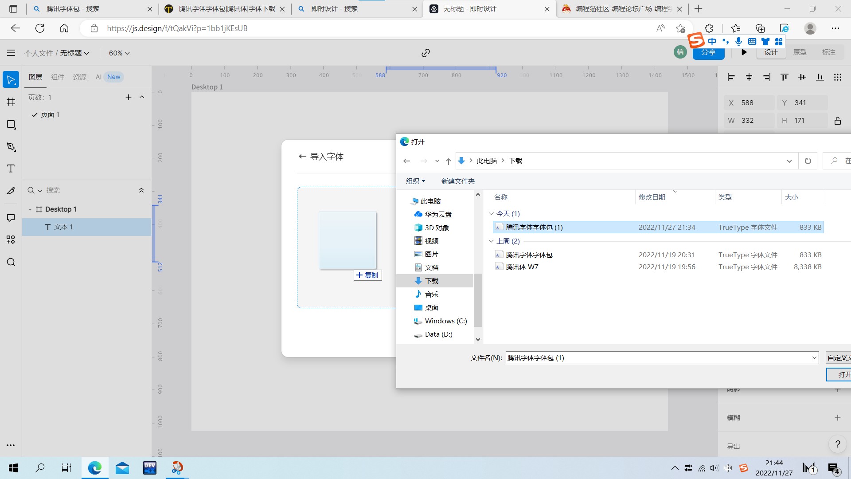
Task: Open the 60% zoom dropdown
Action: [x=119, y=53]
